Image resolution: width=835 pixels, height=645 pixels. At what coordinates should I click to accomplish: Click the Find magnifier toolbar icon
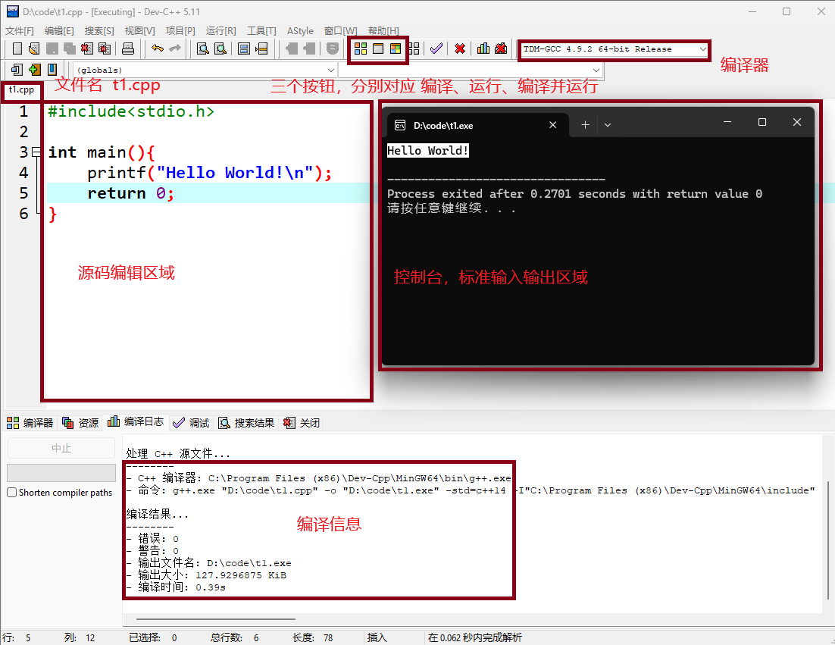(x=203, y=49)
